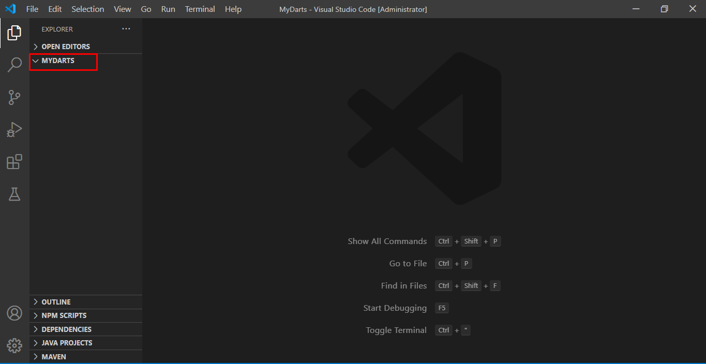The height and width of the screenshot is (364, 706).
Task: Open the Terminal menu
Action: click(200, 9)
